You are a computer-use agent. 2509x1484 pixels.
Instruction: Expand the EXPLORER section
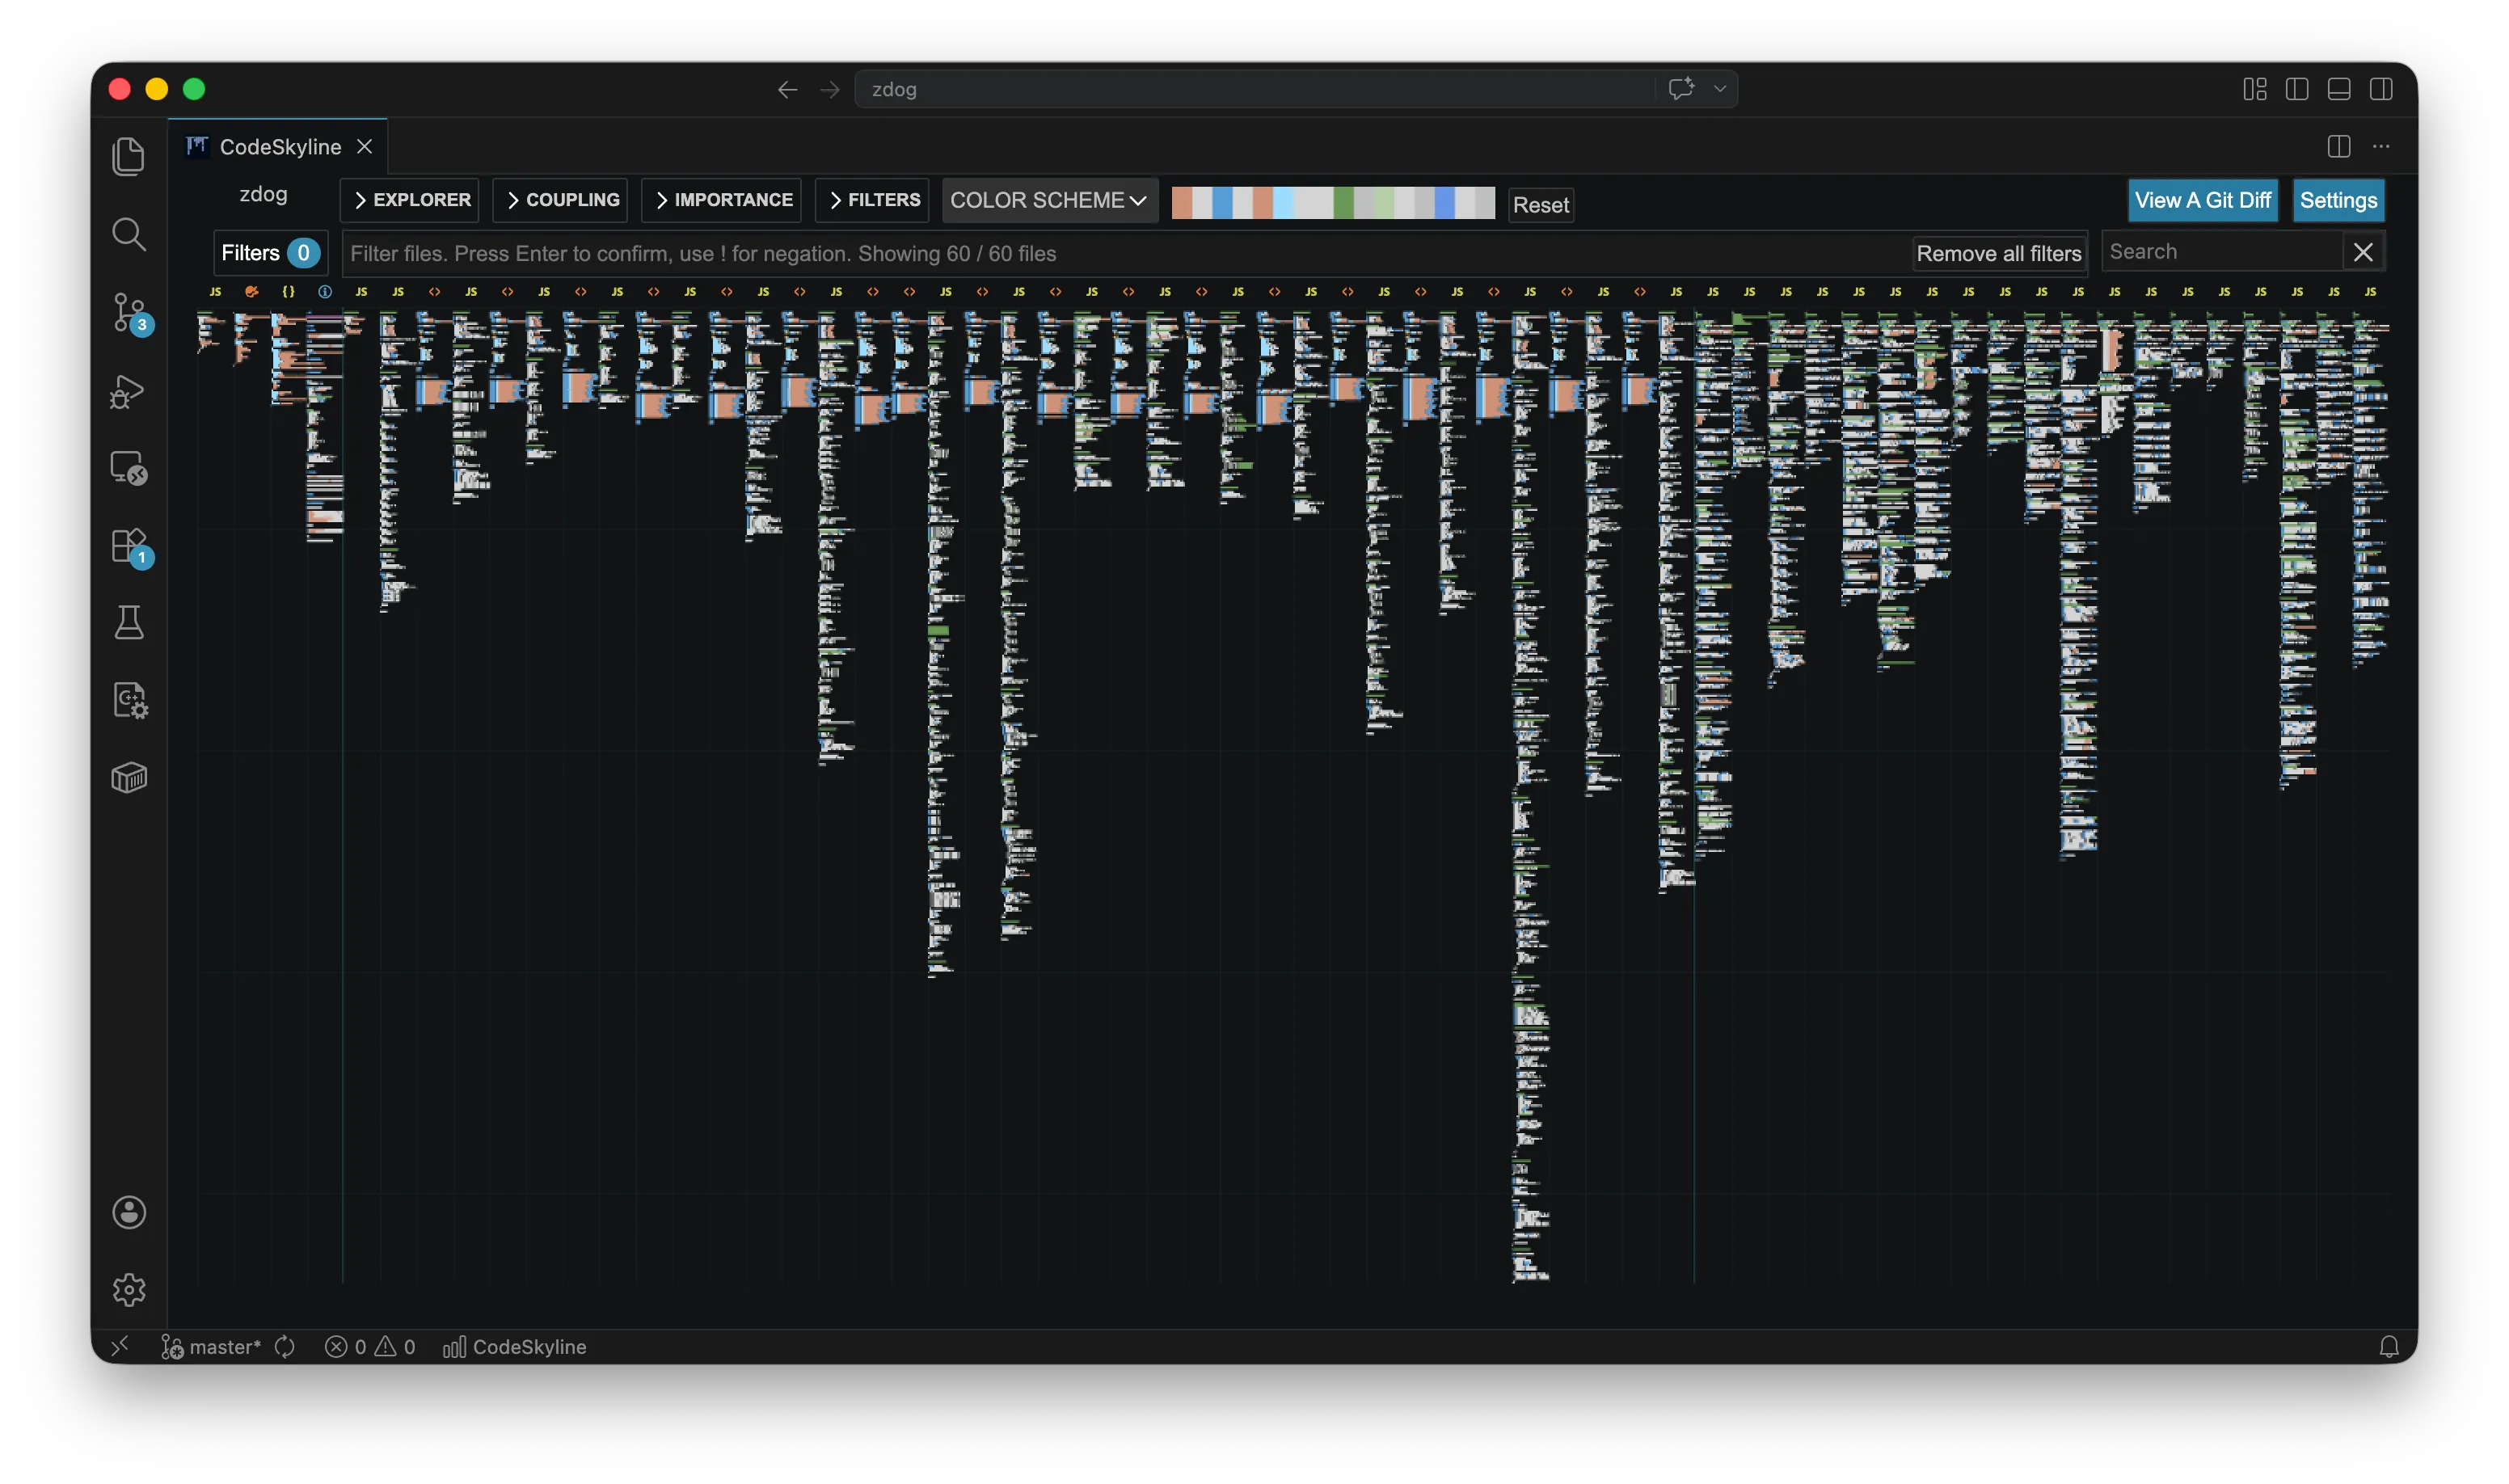click(410, 200)
